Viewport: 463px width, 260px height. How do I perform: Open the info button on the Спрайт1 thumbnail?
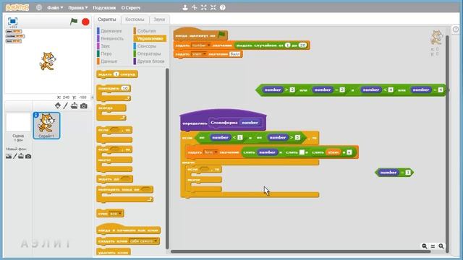pos(36,115)
